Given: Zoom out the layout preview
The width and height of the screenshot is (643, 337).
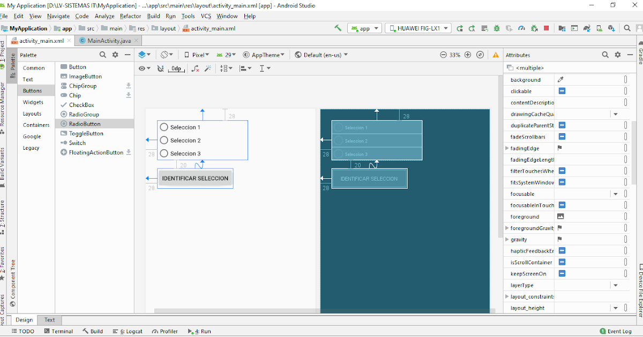Looking at the screenshot, I should 444,54.
